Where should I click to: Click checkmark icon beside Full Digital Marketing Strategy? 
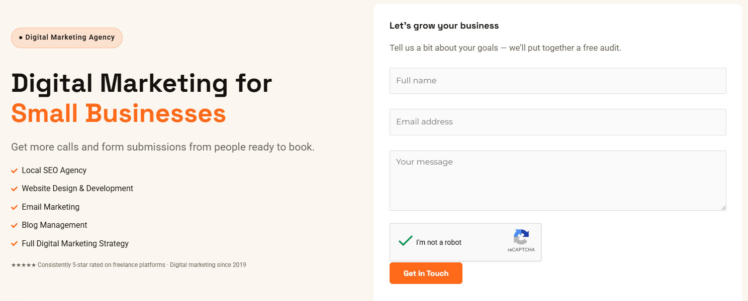coord(15,244)
